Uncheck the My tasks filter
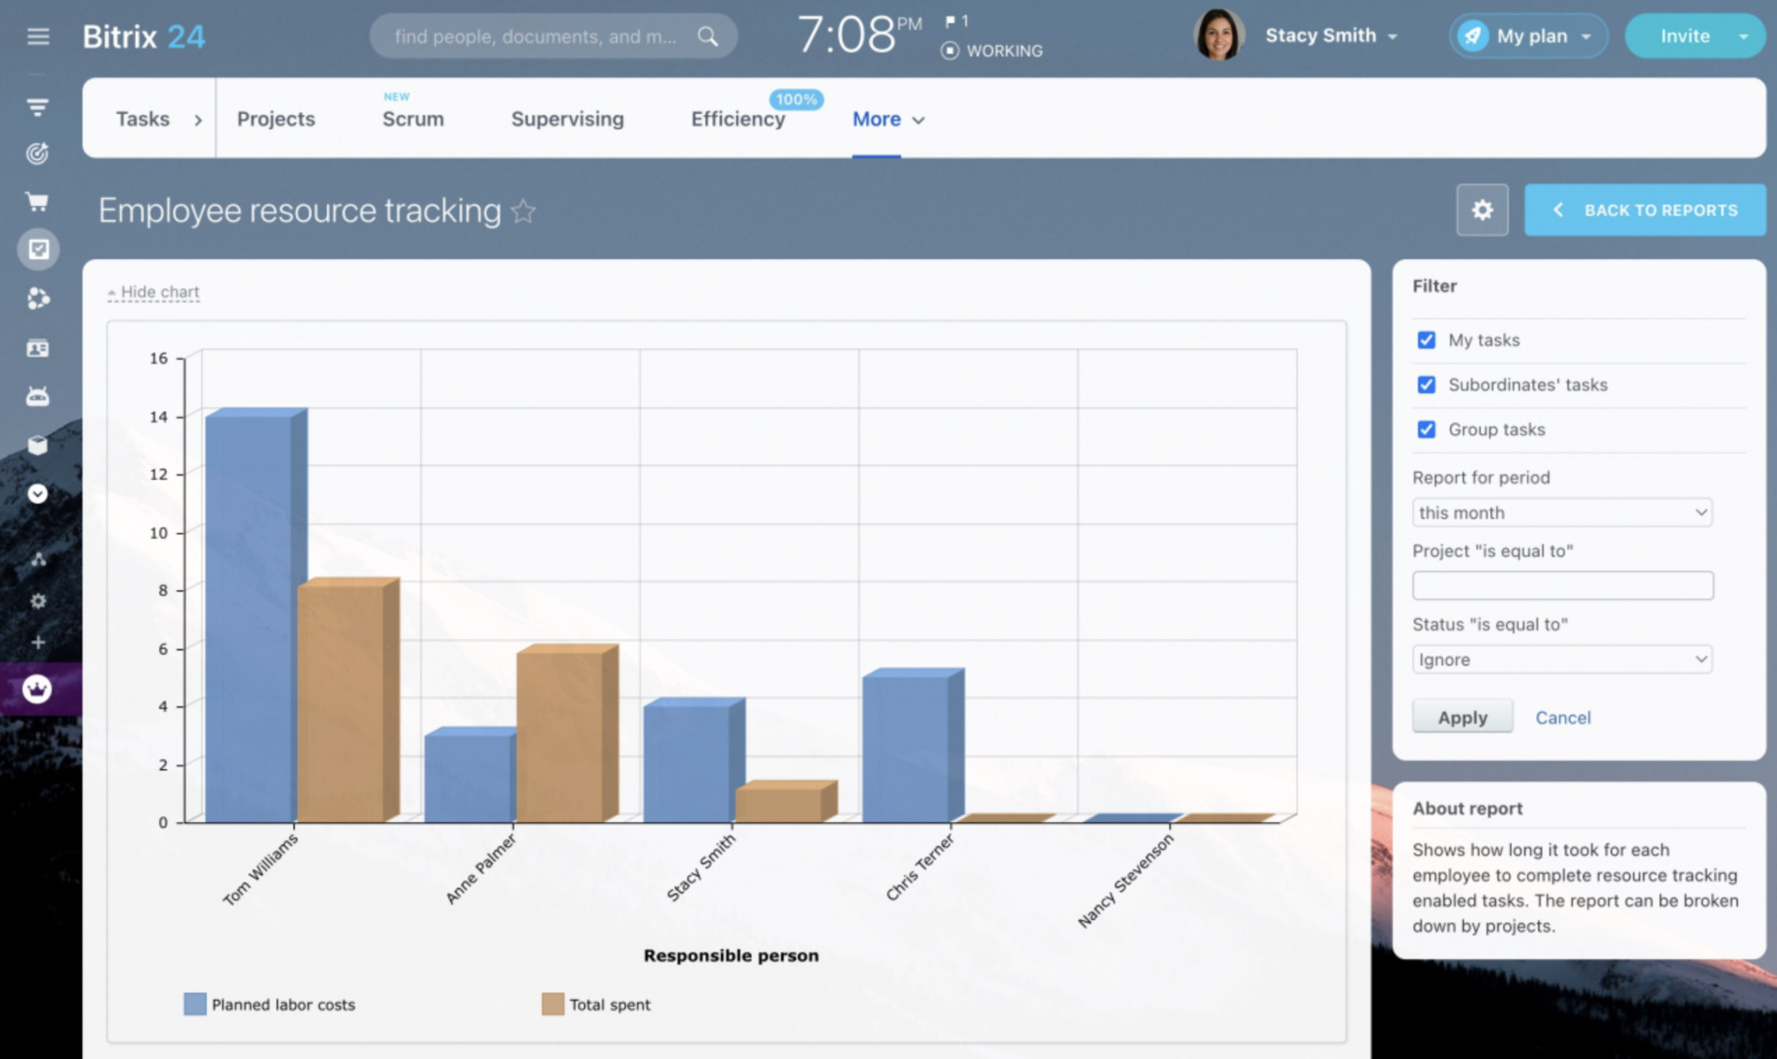 (1426, 339)
